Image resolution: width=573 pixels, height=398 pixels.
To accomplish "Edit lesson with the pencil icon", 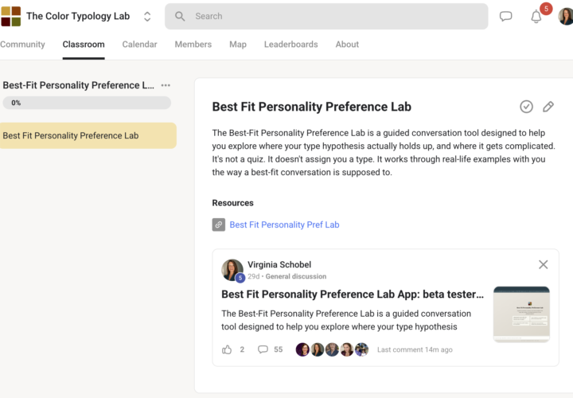I will point(548,107).
